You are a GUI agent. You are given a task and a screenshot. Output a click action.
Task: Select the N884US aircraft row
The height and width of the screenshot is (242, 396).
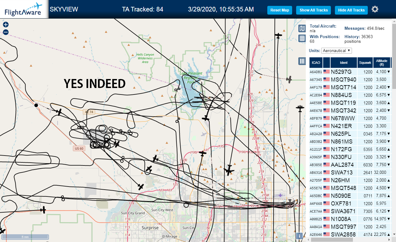(x=350, y=95)
